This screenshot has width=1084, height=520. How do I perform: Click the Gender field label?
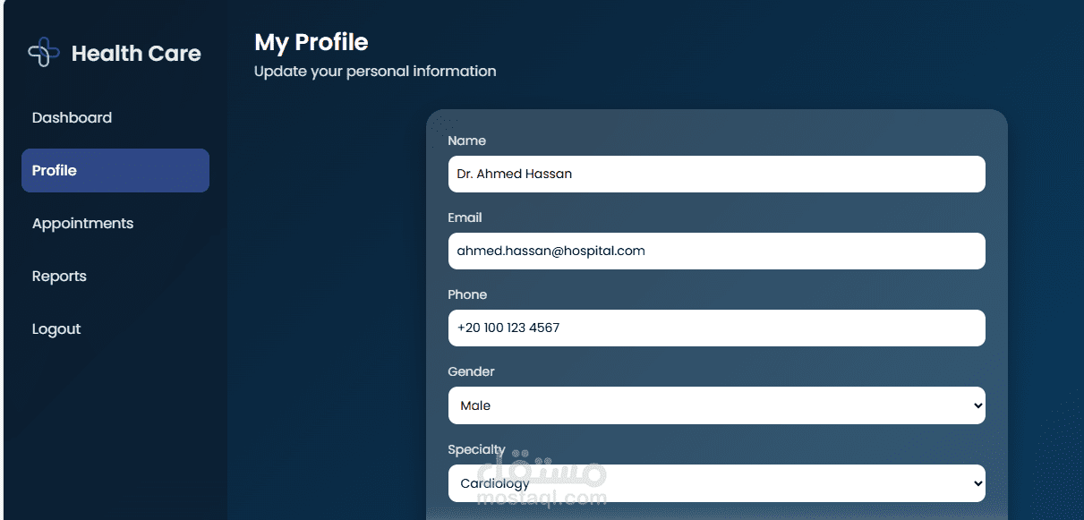pos(471,371)
